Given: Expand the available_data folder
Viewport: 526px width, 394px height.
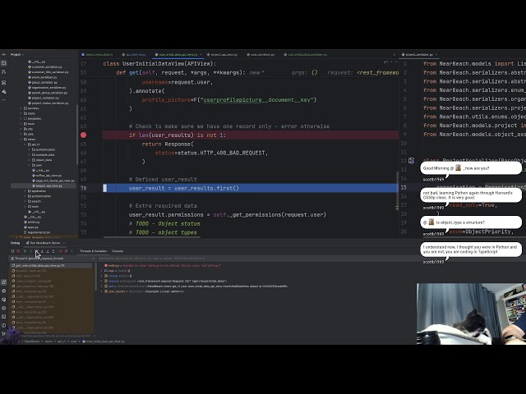Looking at the screenshot, I should pyautogui.click(x=29, y=155).
